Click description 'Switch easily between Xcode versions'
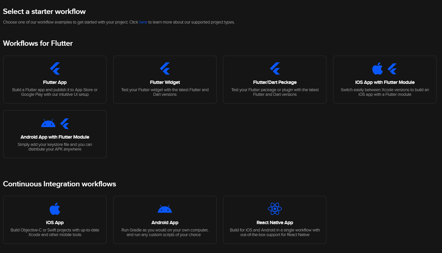This screenshot has width=442, height=253. click(x=385, y=92)
